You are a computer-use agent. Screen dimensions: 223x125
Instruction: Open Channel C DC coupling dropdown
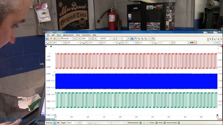[x=145, y=43]
